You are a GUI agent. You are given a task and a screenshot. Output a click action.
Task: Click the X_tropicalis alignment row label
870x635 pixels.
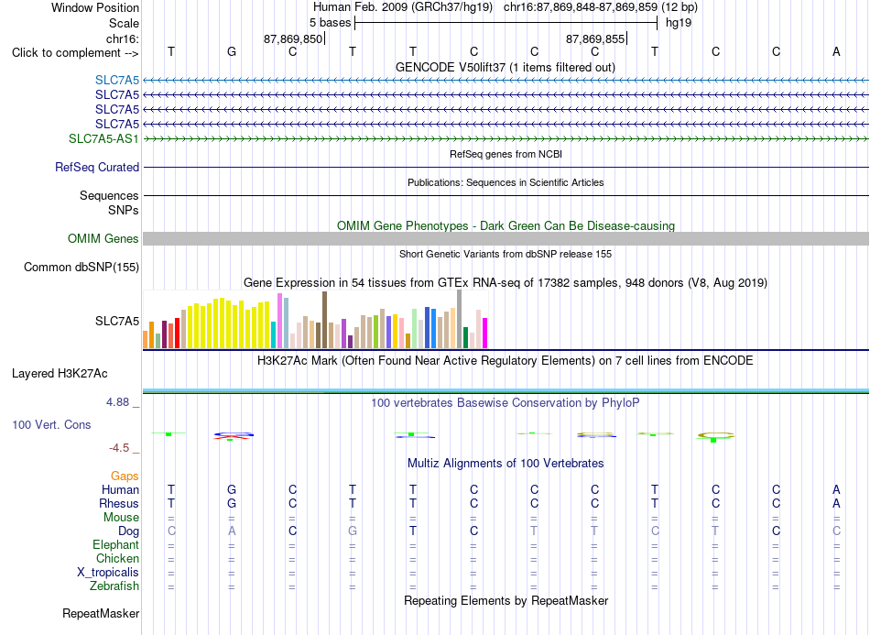pyautogui.click(x=108, y=573)
